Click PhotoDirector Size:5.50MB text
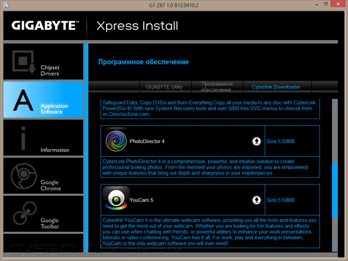The height and width of the screenshot is (261, 348). coord(281,141)
